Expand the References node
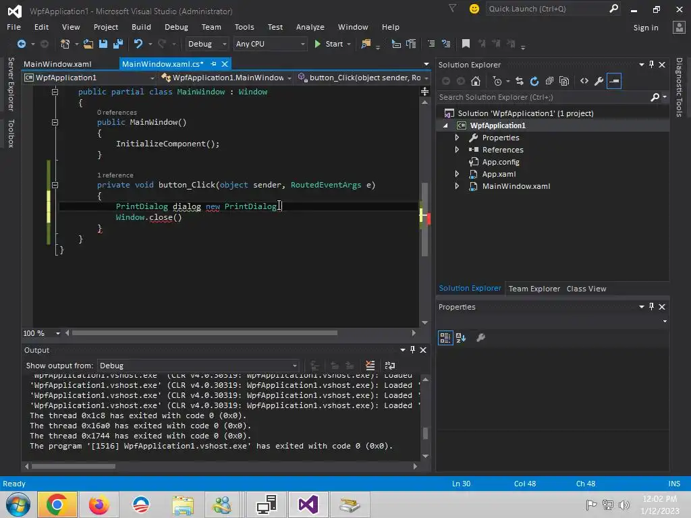Image resolution: width=691 pixels, height=518 pixels. (457, 150)
